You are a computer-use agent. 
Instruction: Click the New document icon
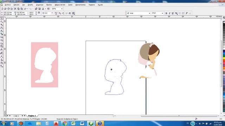[2, 9]
